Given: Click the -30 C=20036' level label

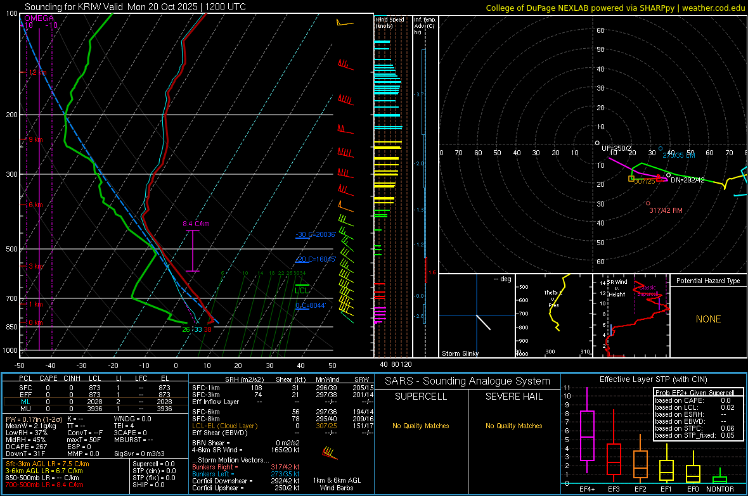Looking at the screenshot, I should pyautogui.click(x=315, y=234).
